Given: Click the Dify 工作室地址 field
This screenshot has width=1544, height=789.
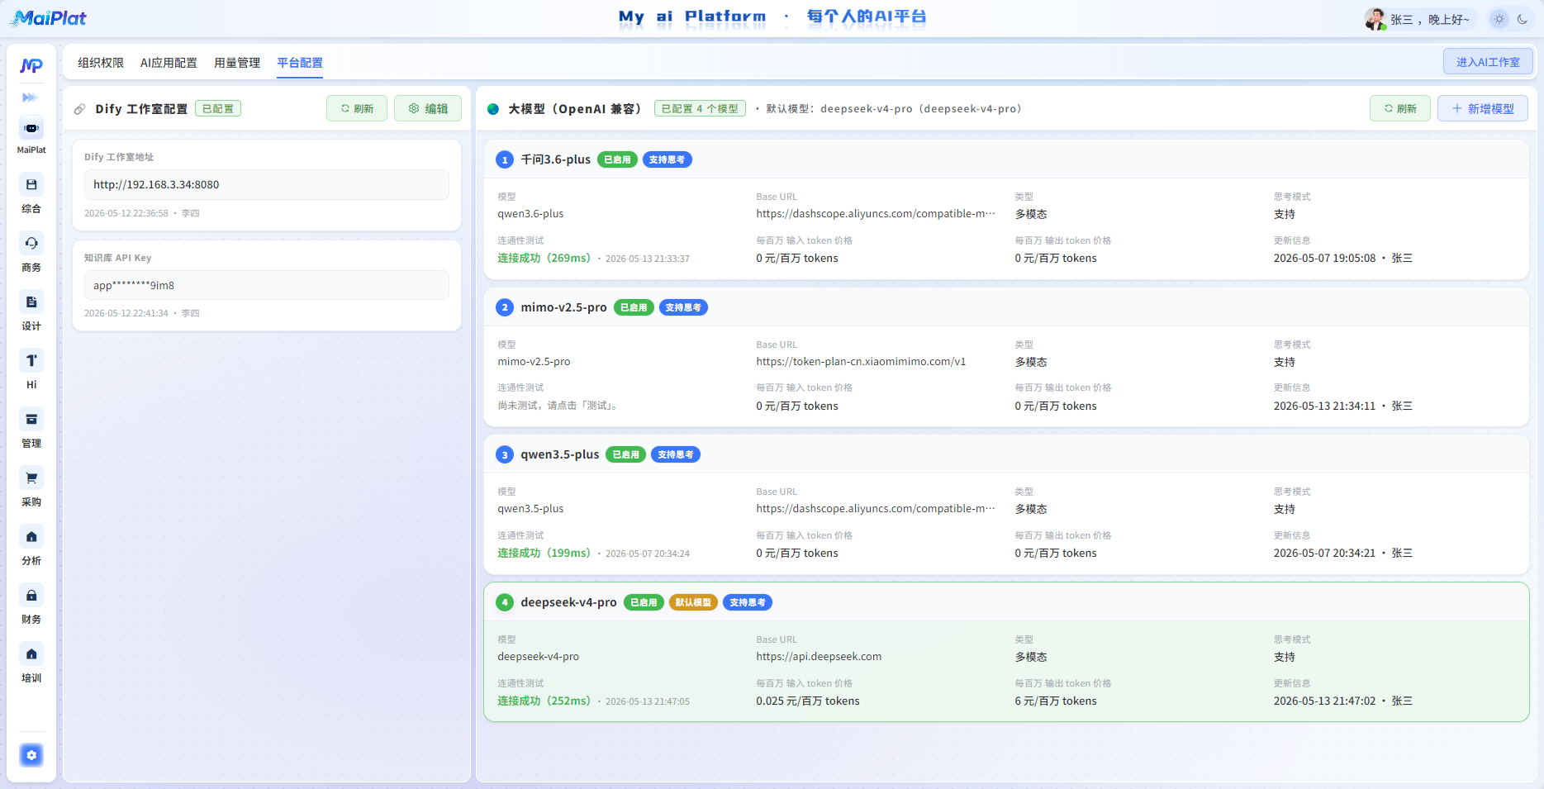Looking at the screenshot, I should (266, 184).
